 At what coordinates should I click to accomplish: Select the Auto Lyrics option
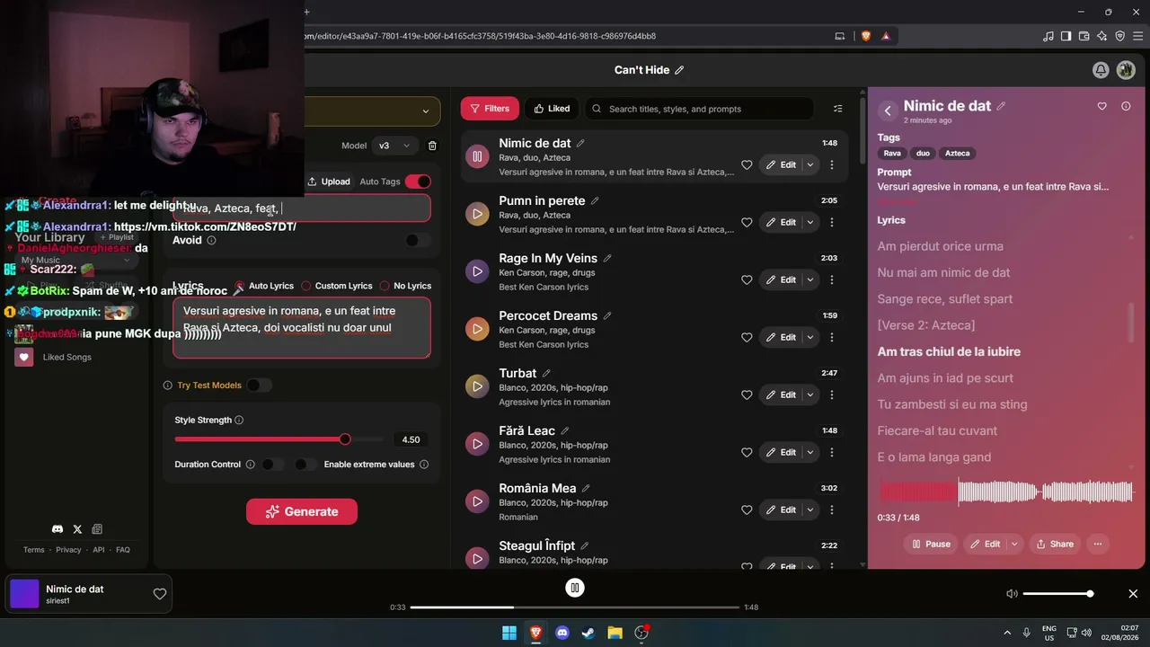[x=264, y=286]
